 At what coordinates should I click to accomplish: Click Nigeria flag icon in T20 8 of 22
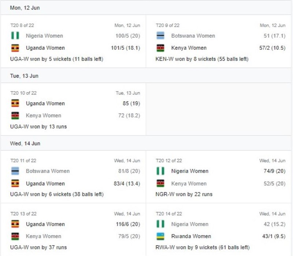[x=15, y=36]
